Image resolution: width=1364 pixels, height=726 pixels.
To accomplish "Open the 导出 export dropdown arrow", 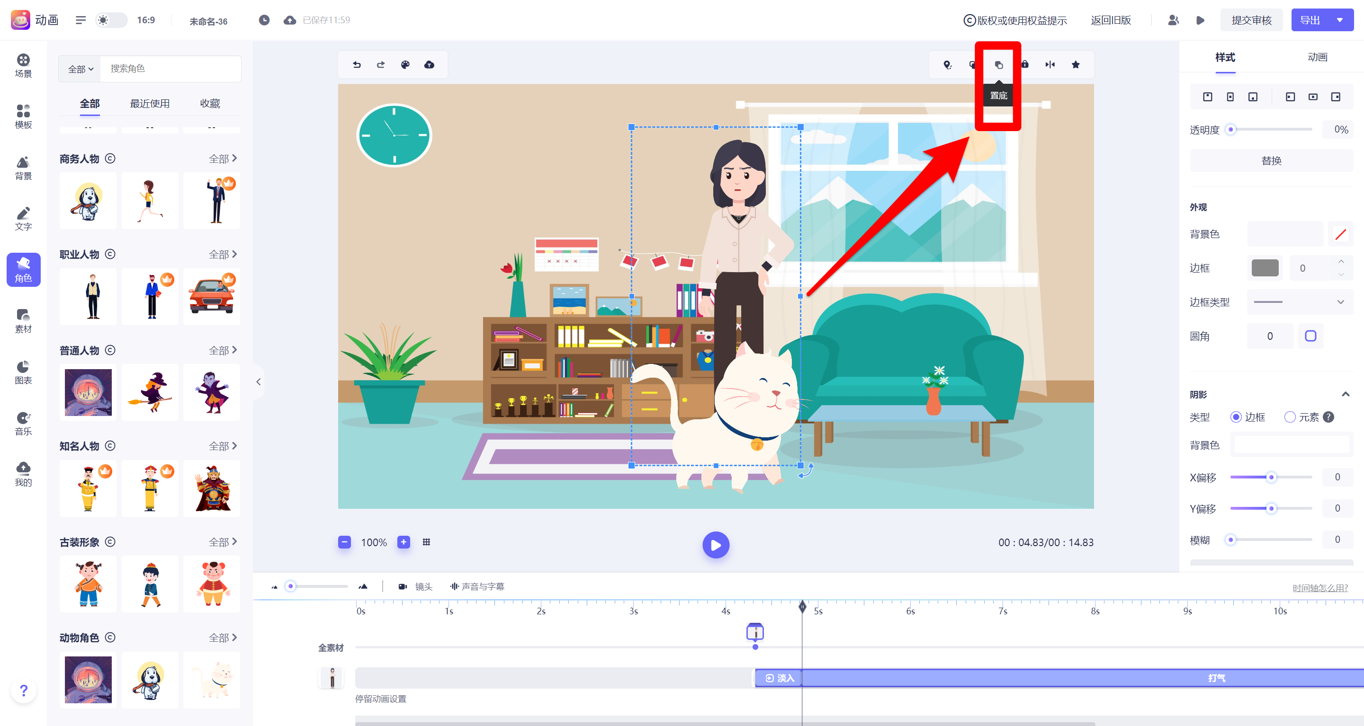I will click(x=1340, y=20).
